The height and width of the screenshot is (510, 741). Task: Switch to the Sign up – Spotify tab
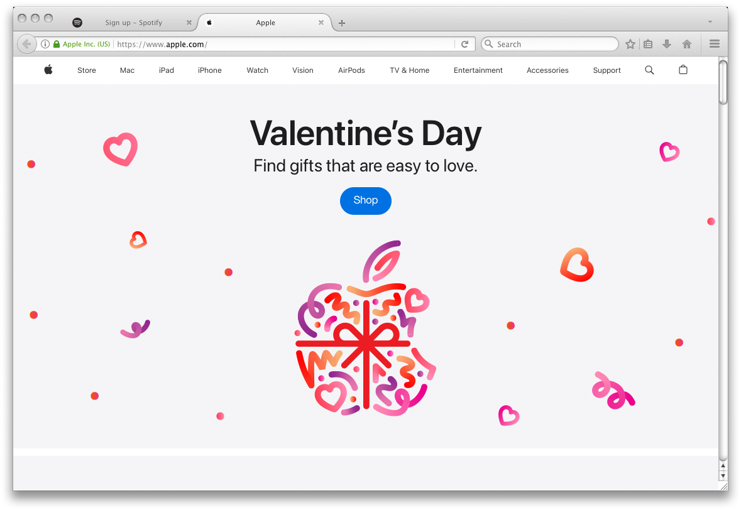(x=133, y=22)
